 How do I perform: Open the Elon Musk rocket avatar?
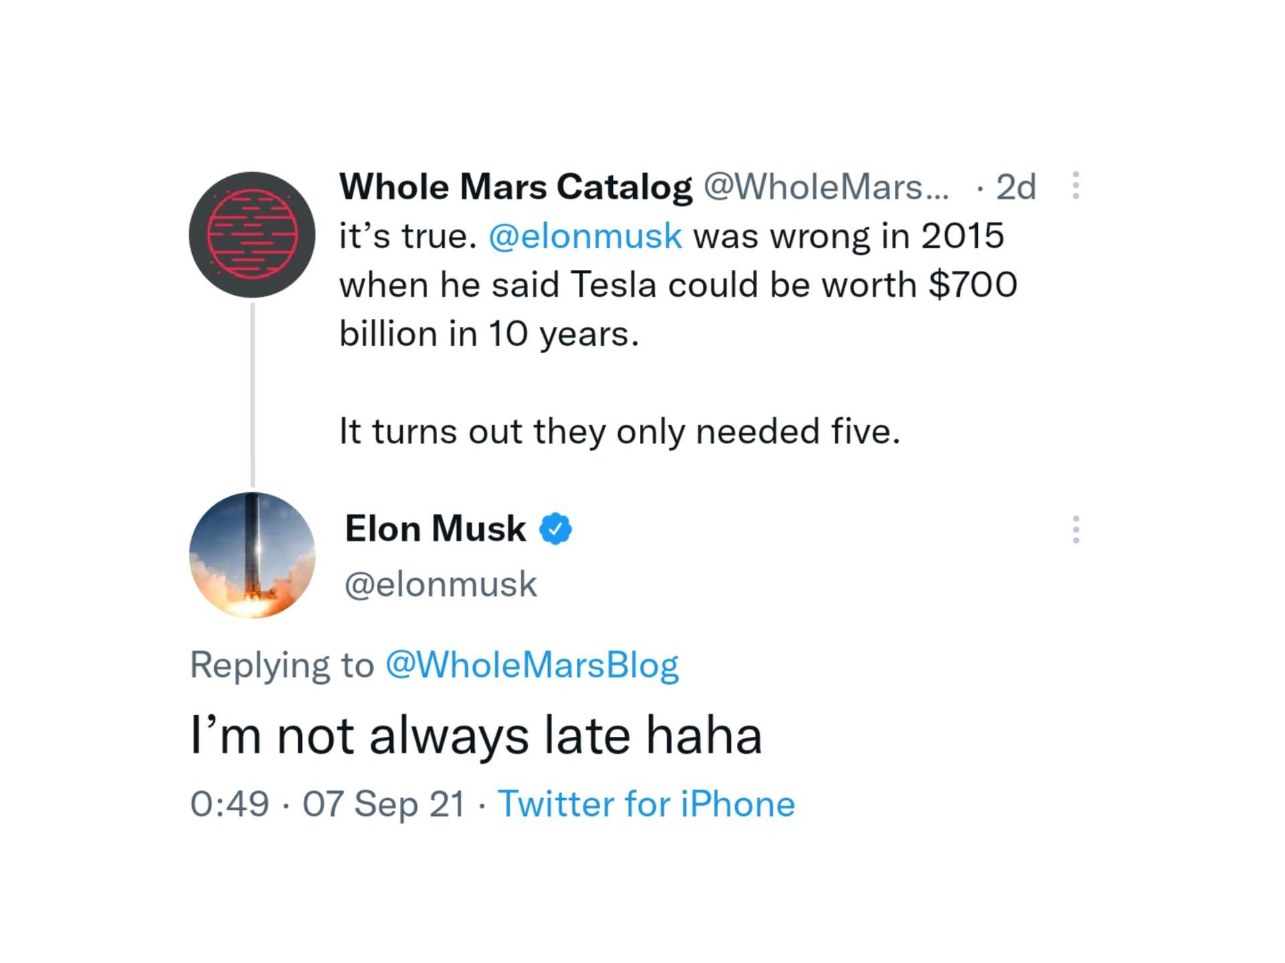pos(252,555)
